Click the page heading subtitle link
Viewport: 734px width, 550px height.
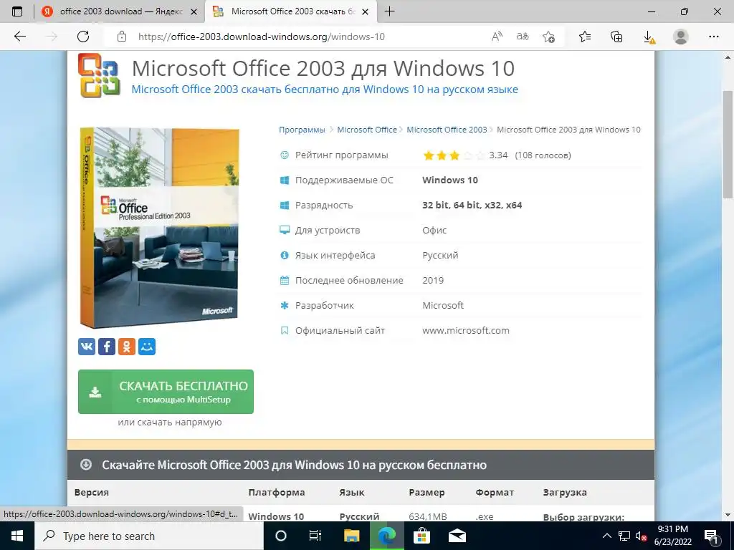(x=325, y=90)
